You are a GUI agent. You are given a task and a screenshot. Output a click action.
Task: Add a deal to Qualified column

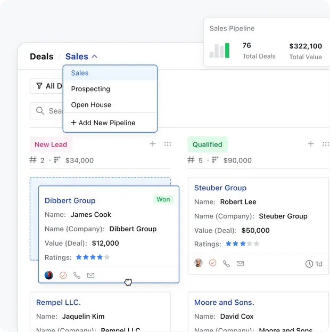[311, 144]
